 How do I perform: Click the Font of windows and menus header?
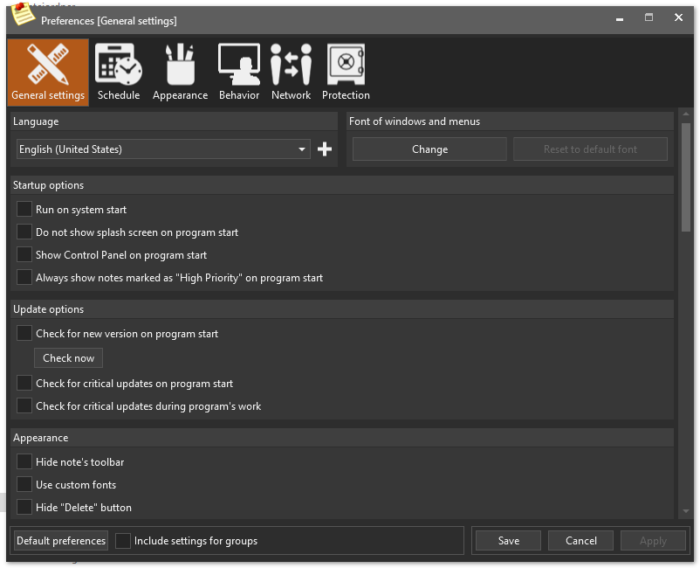click(x=510, y=121)
